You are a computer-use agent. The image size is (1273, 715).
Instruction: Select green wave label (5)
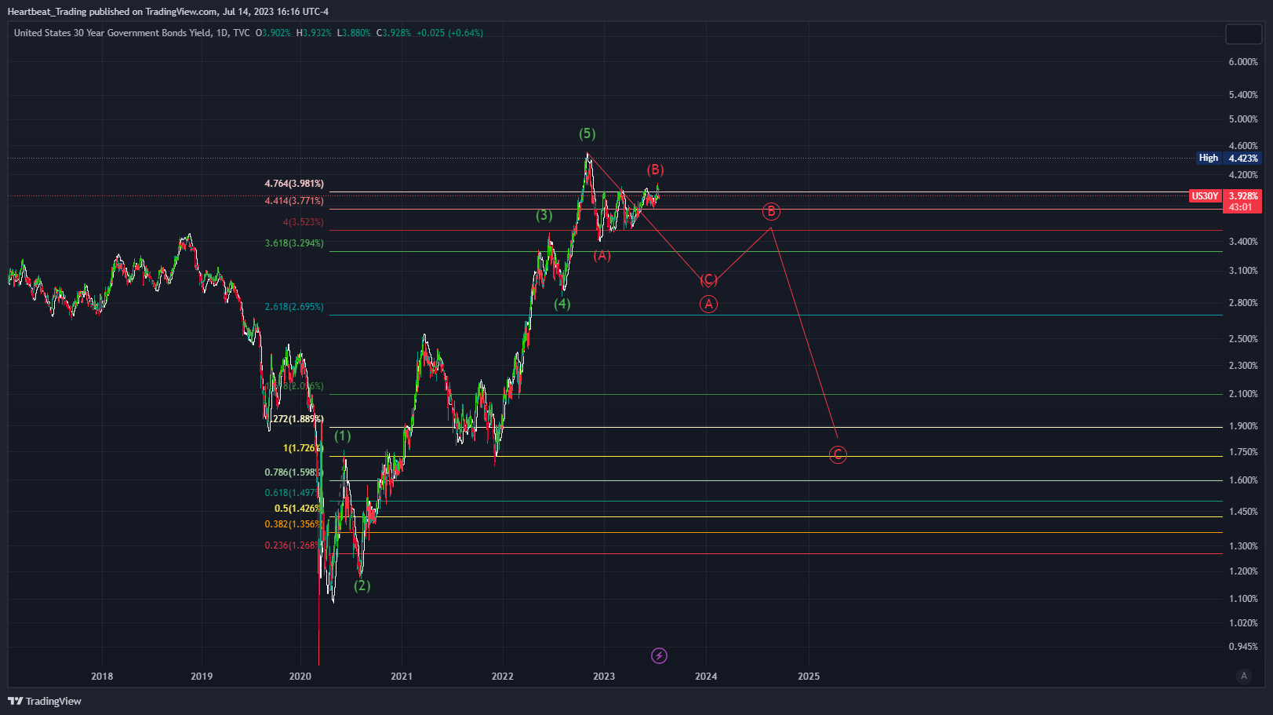tap(587, 133)
